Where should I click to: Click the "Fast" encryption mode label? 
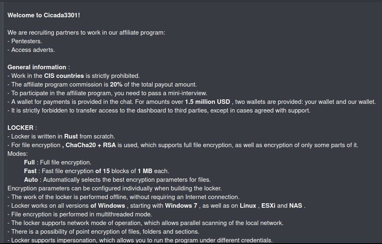pos(30,171)
